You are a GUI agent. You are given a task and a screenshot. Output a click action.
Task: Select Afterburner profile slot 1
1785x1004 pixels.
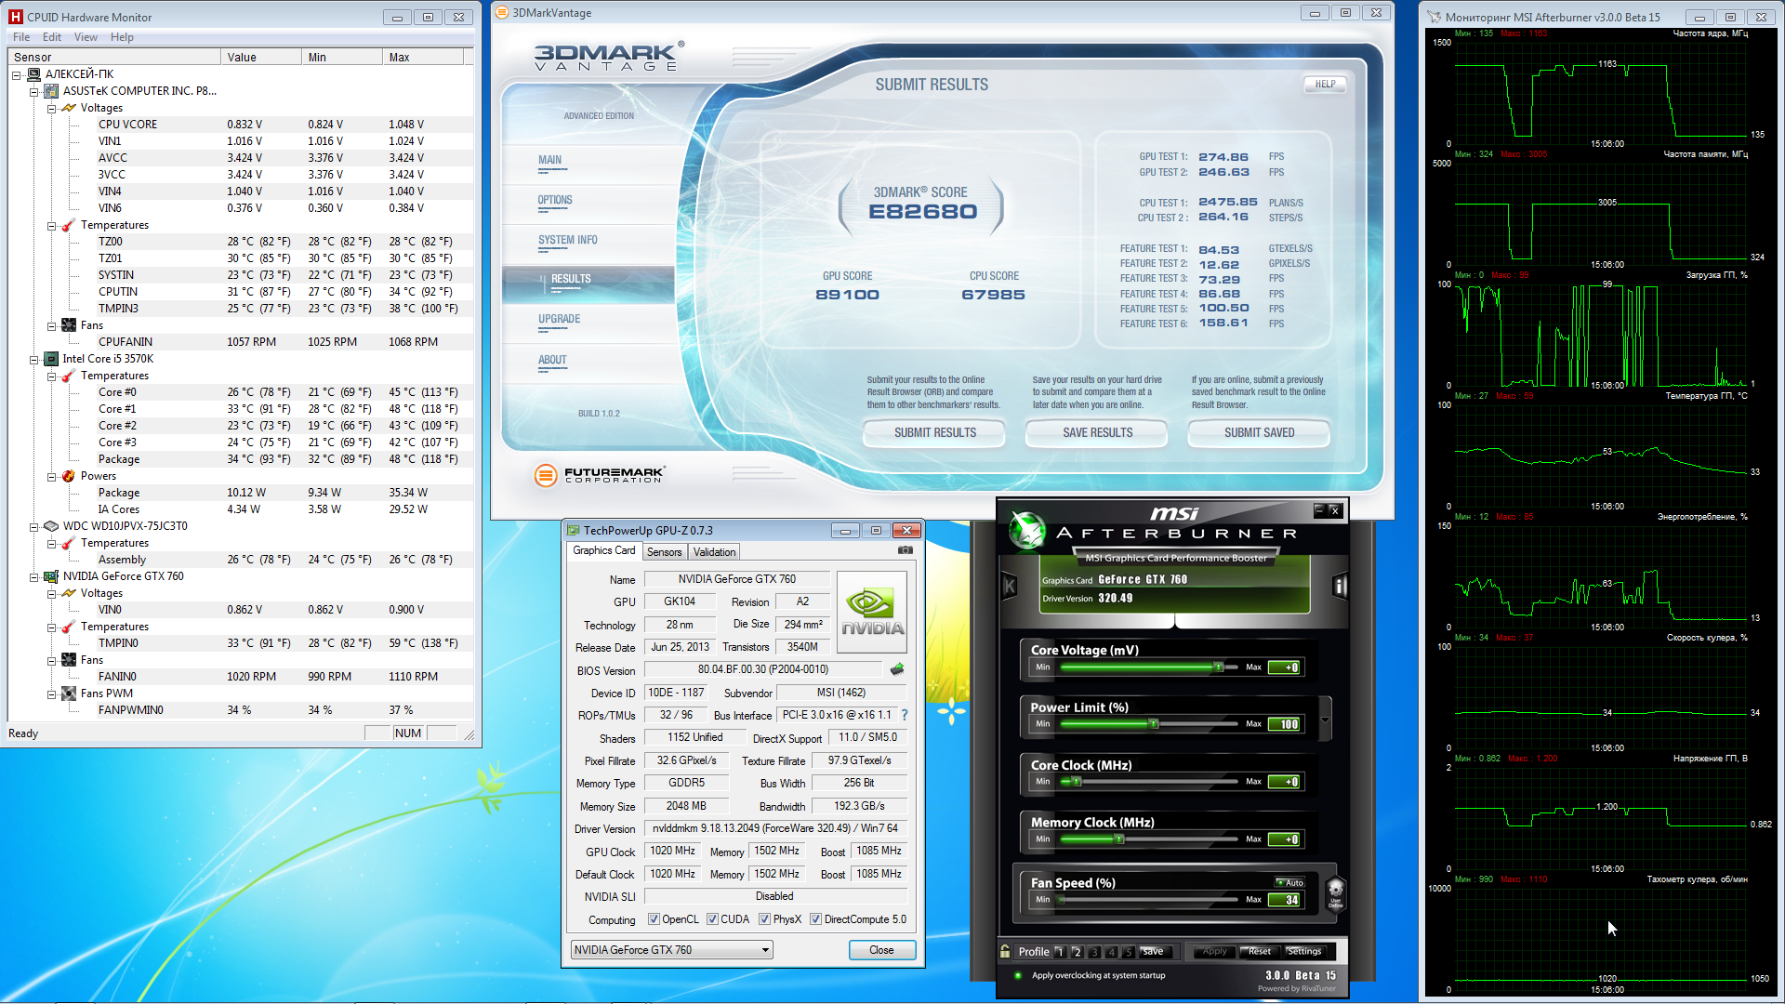1059,952
